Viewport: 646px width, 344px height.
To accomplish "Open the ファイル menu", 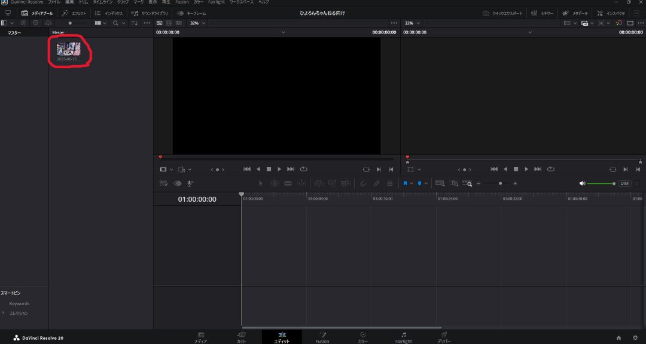I will (54, 2).
